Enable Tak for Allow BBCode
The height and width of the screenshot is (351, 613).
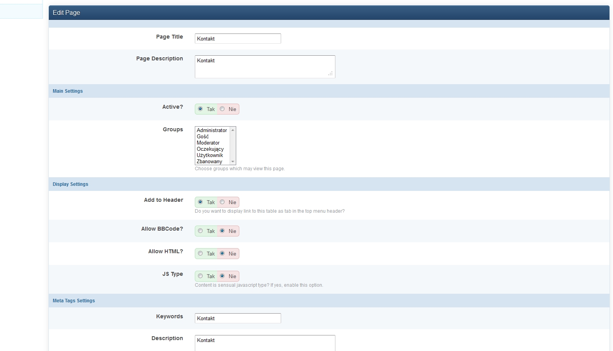click(x=200, y=231)
